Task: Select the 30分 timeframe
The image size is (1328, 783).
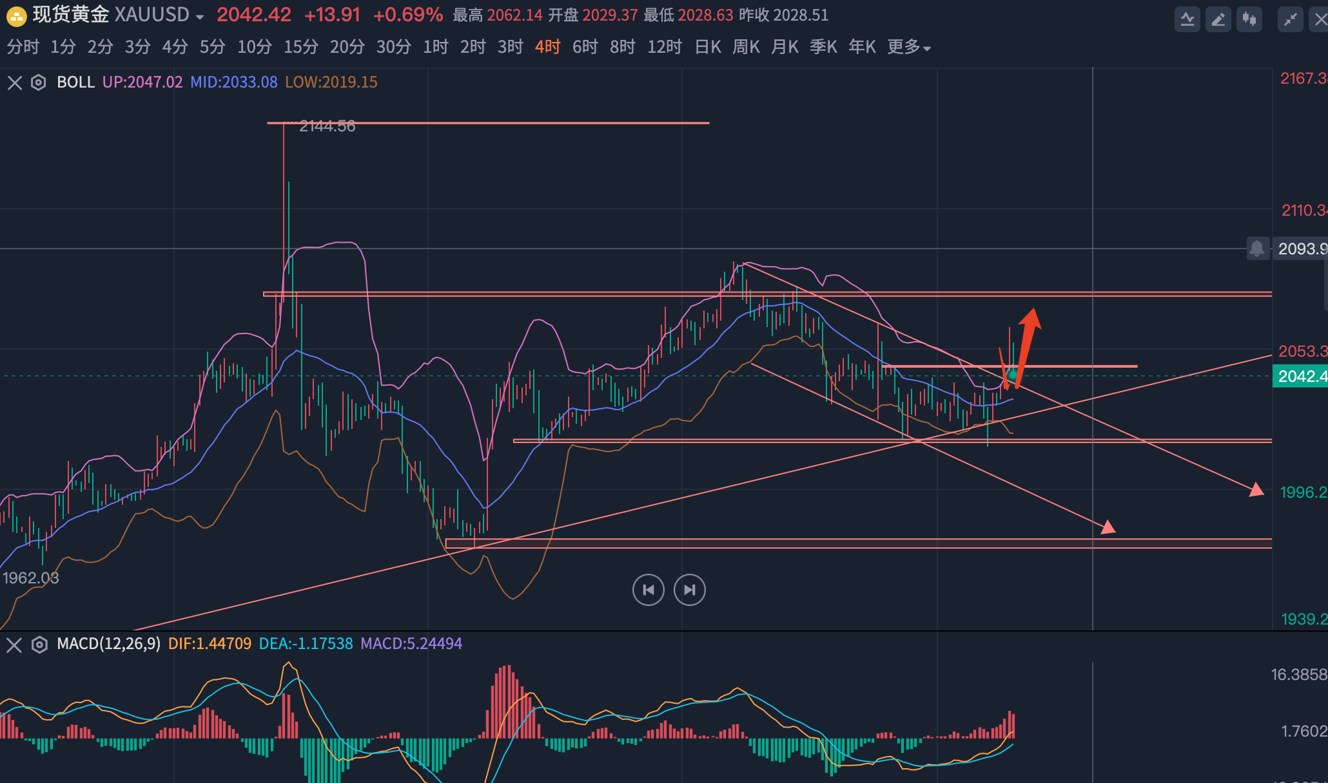Action: 394,47
